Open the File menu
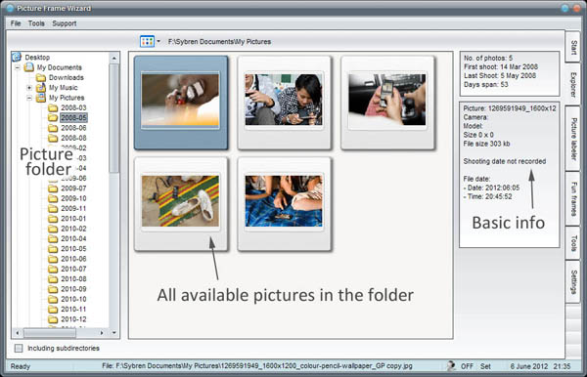Viewport: 587px width, 377px height. (16, 23)
